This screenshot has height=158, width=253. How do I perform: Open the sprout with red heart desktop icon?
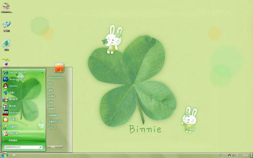pyautogui.click(x=6, y=62)
